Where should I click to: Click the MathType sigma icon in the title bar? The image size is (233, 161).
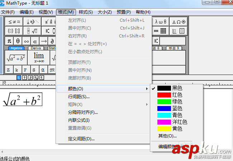coord(2,3)
